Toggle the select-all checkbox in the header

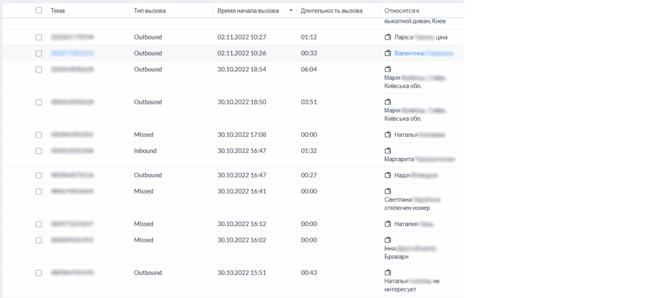[39, 10]
